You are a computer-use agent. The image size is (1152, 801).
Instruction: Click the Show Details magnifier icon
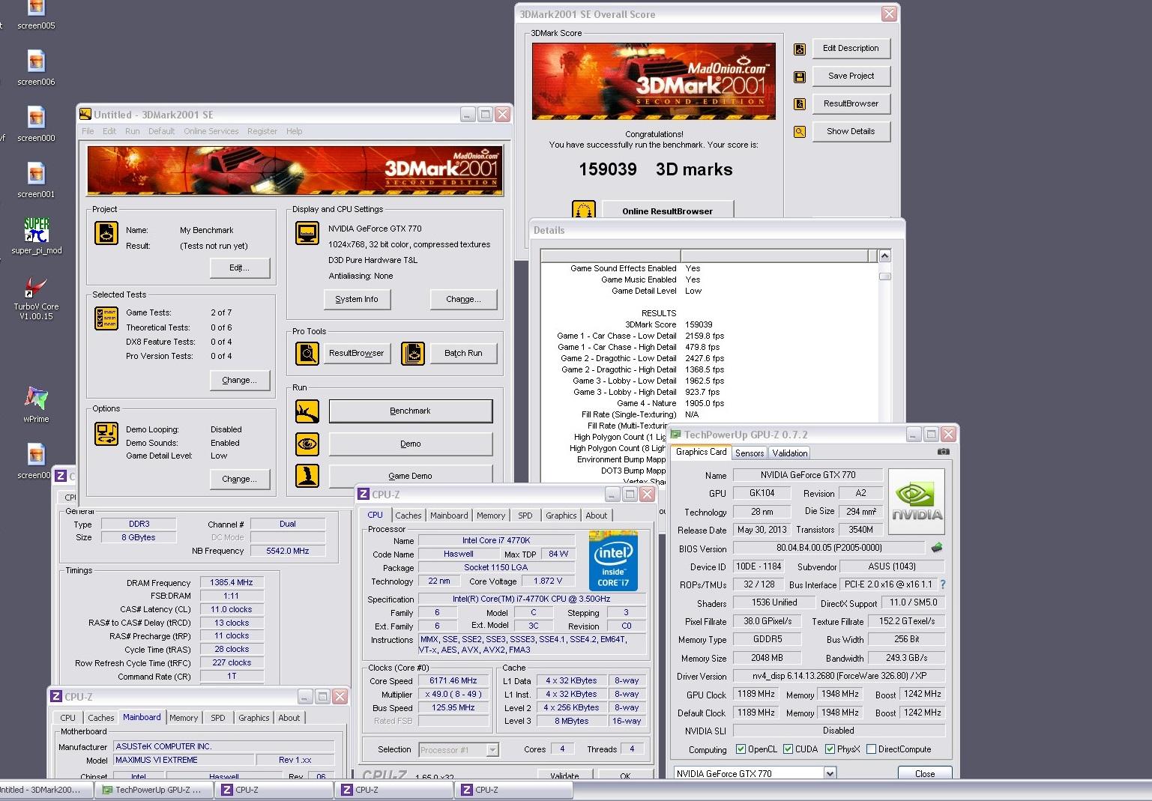click(800, 132)
